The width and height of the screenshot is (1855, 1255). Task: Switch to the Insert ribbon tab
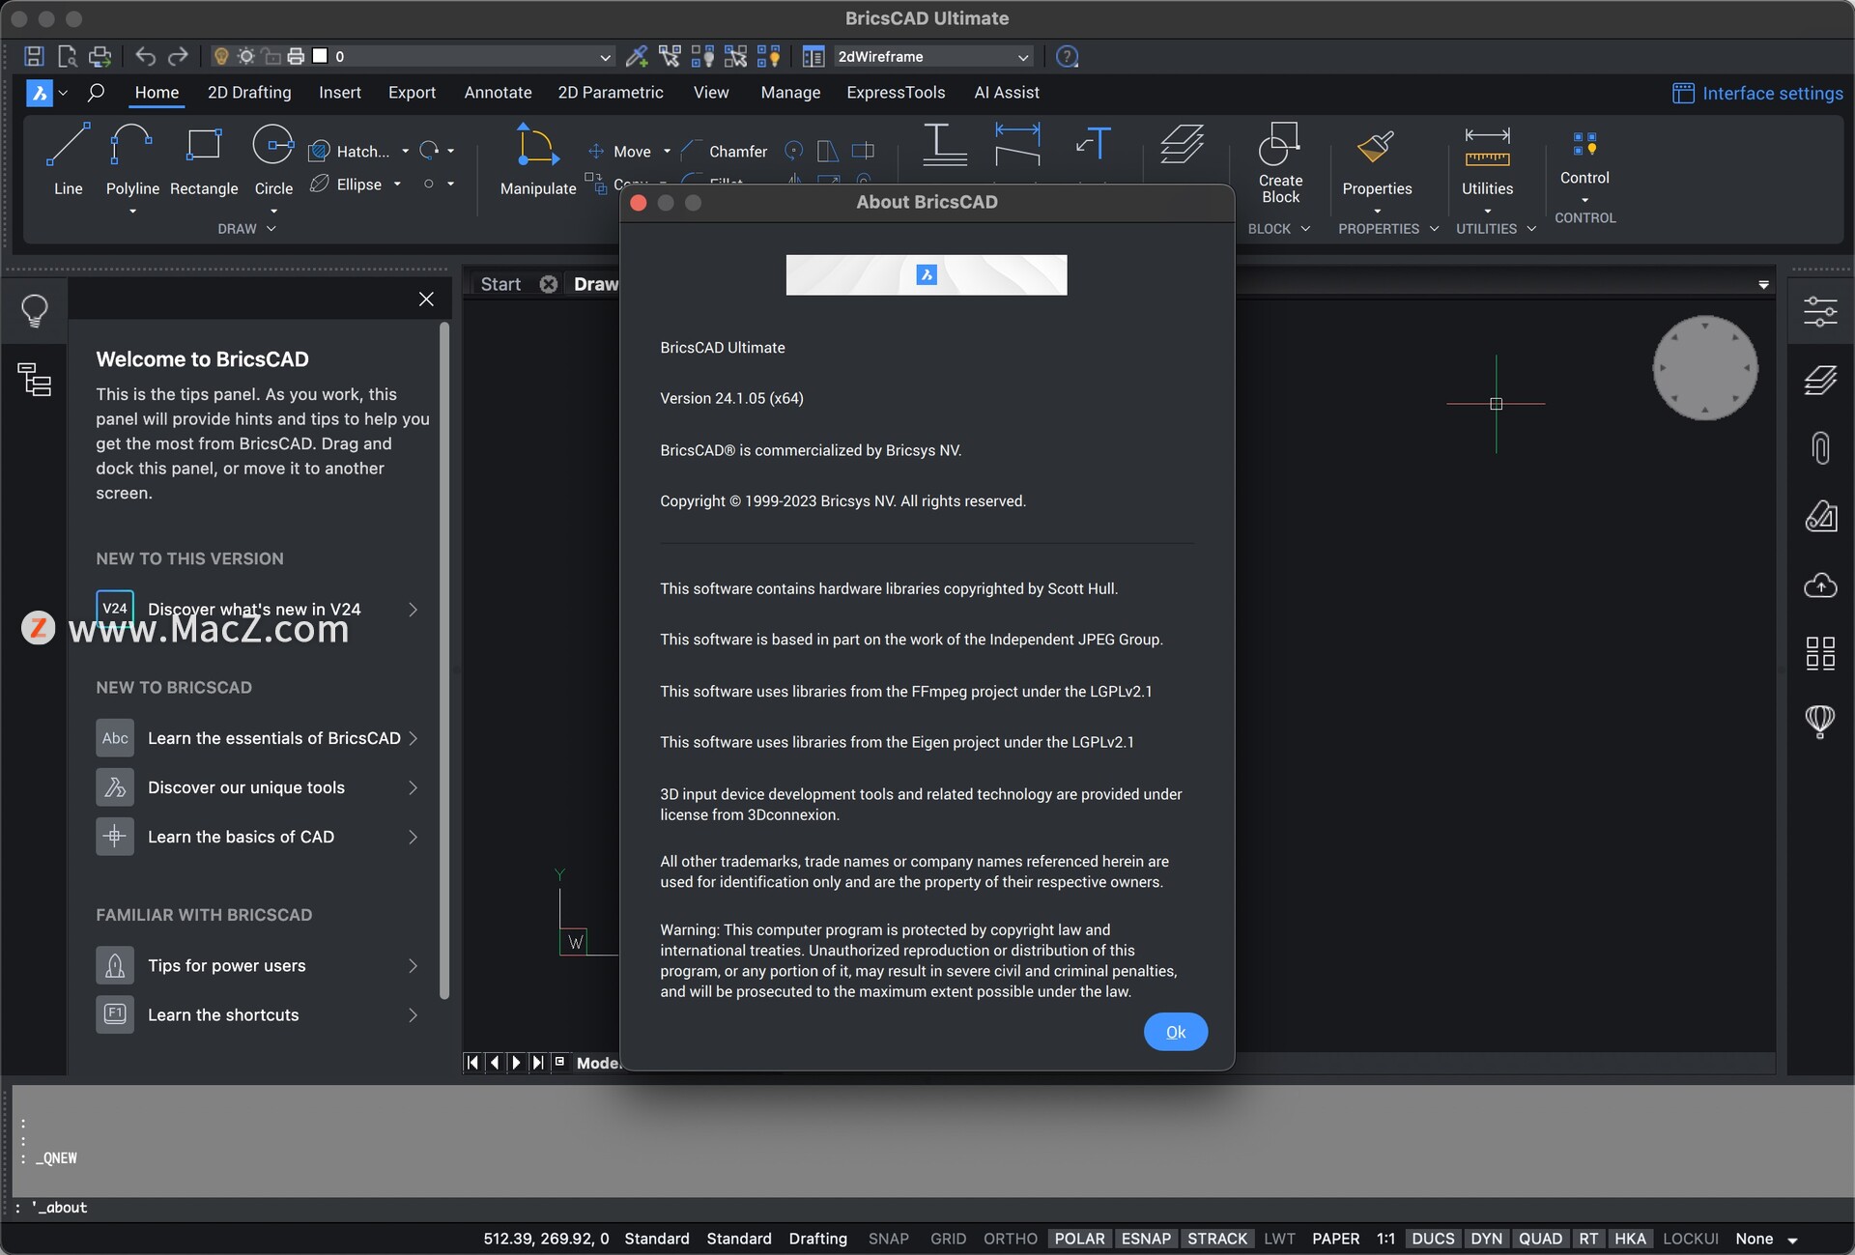point(340,93)
